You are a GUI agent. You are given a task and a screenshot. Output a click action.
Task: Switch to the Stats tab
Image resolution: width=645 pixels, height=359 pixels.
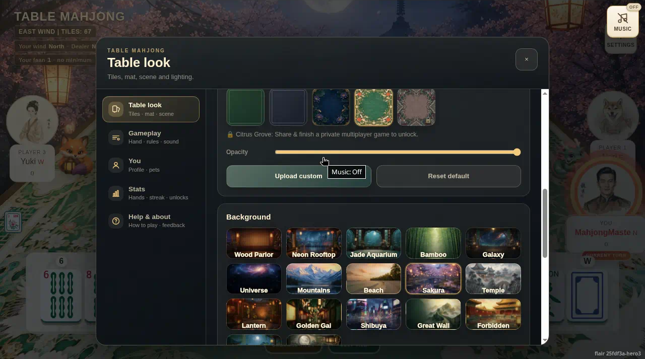click(151, 193)
